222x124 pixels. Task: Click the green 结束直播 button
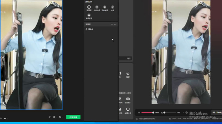[73, 117]
